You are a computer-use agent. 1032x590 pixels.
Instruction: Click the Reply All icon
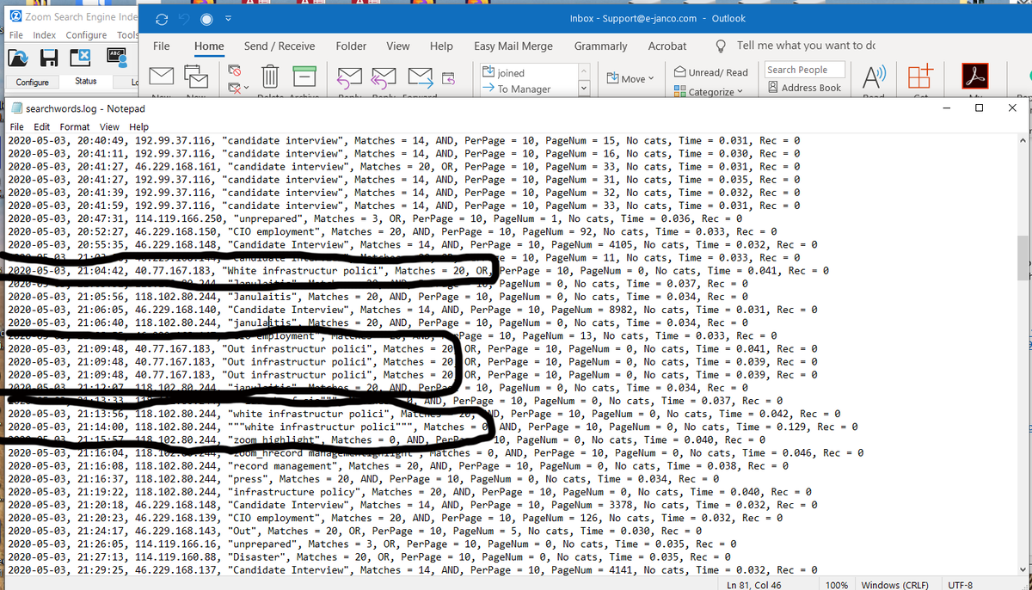point(384,79)
